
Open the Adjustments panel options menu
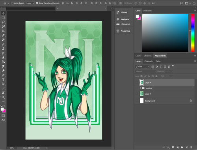pos(195,56)
